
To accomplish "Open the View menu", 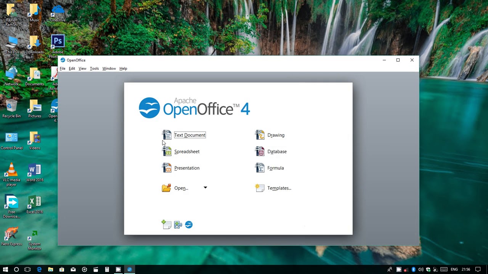I will click(x=82, y=68).
